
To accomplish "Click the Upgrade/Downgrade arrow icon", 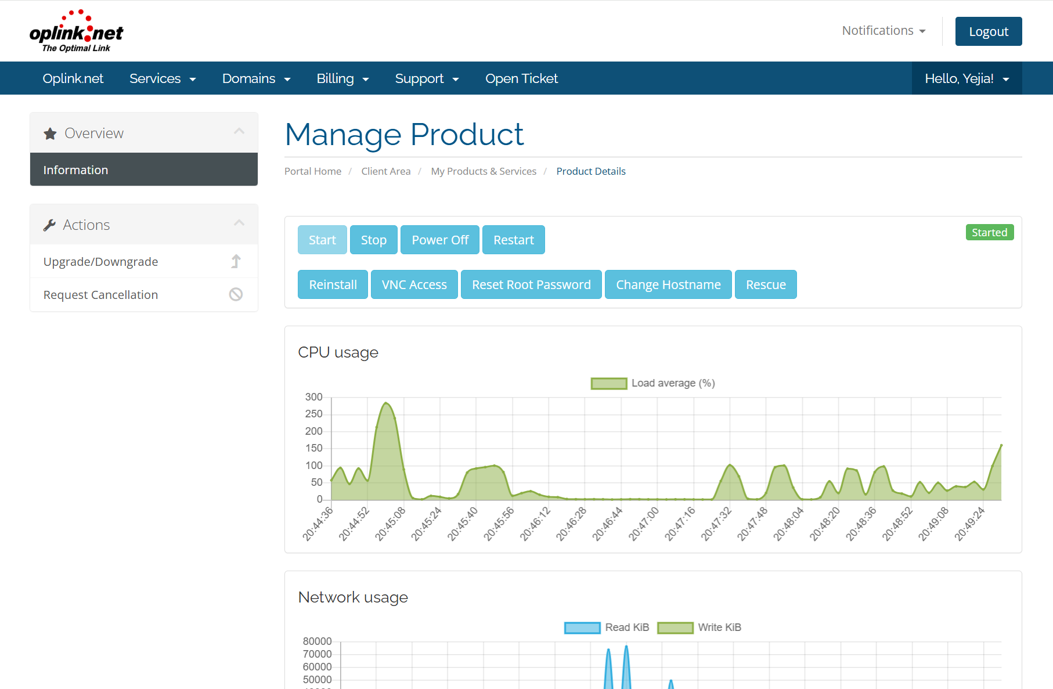I will [236, 262].
